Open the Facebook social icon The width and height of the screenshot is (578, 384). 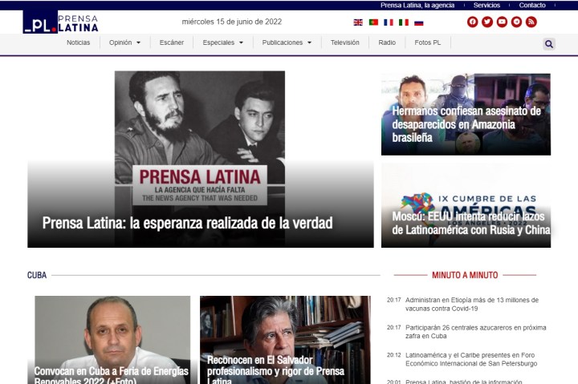(473, 22)
